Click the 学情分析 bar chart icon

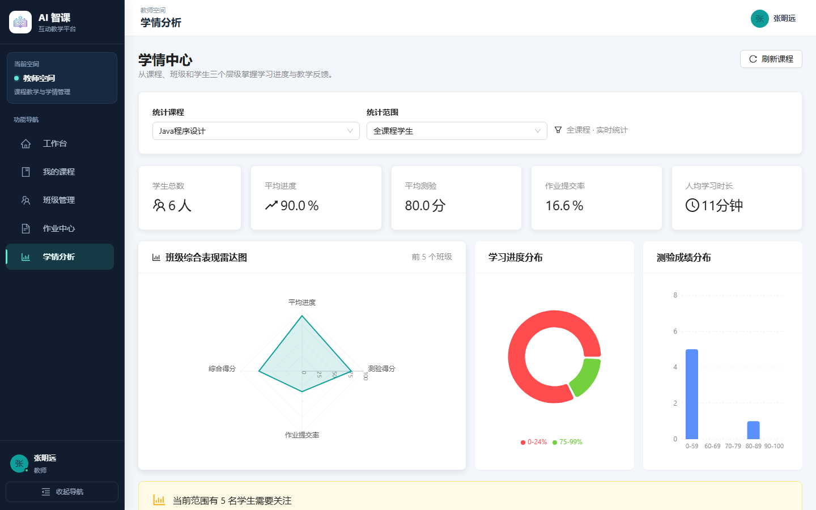point(25,257)
